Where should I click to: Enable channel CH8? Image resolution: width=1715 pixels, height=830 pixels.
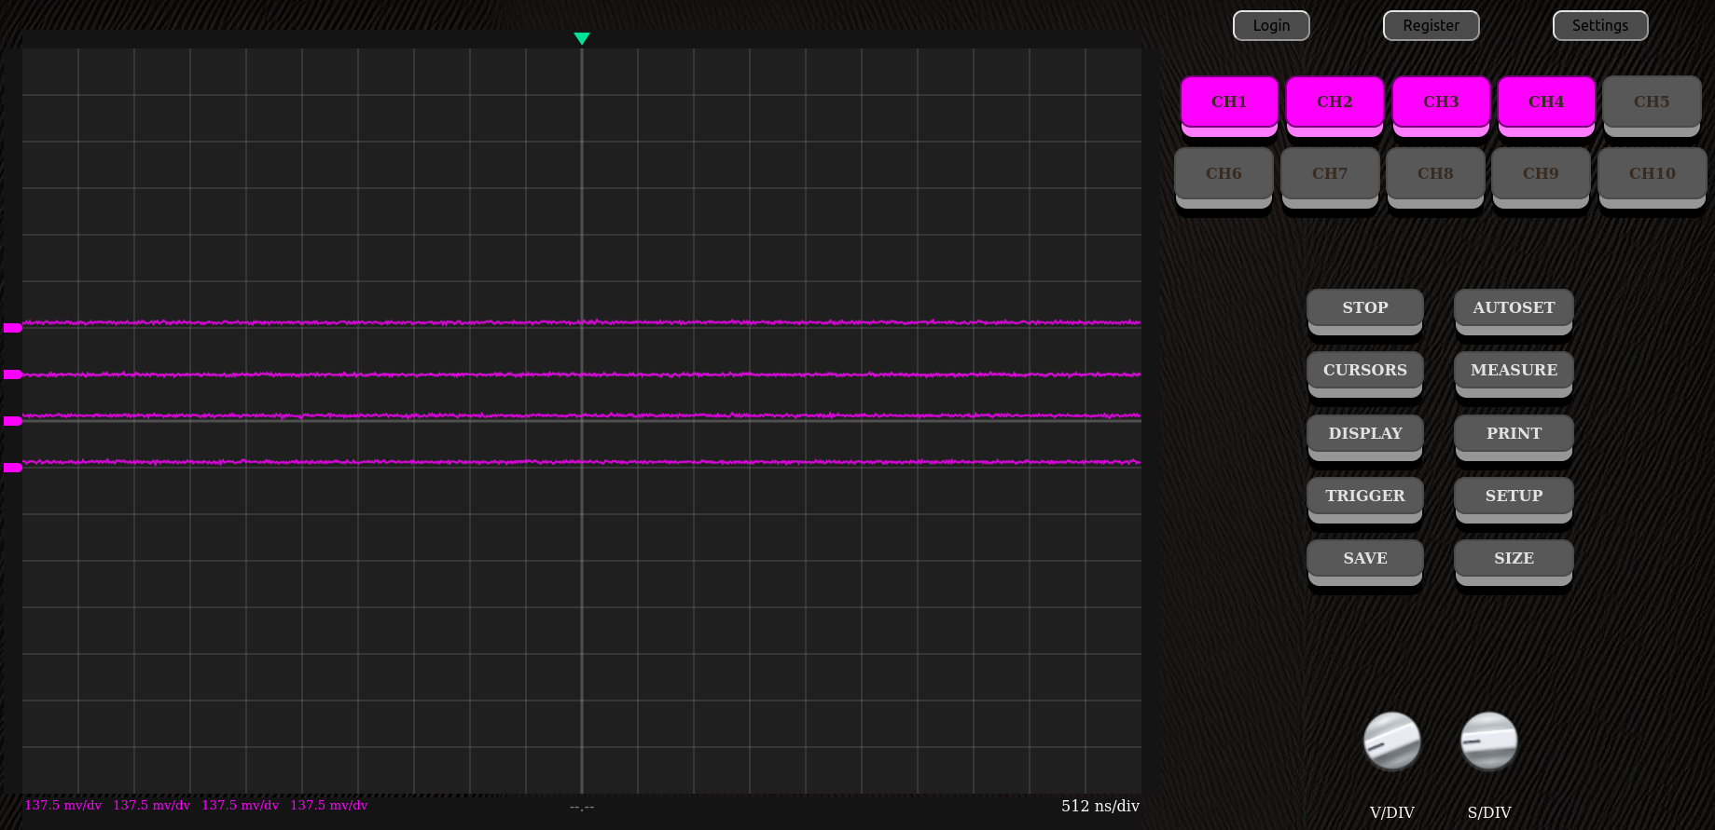tap(1435, 173)
